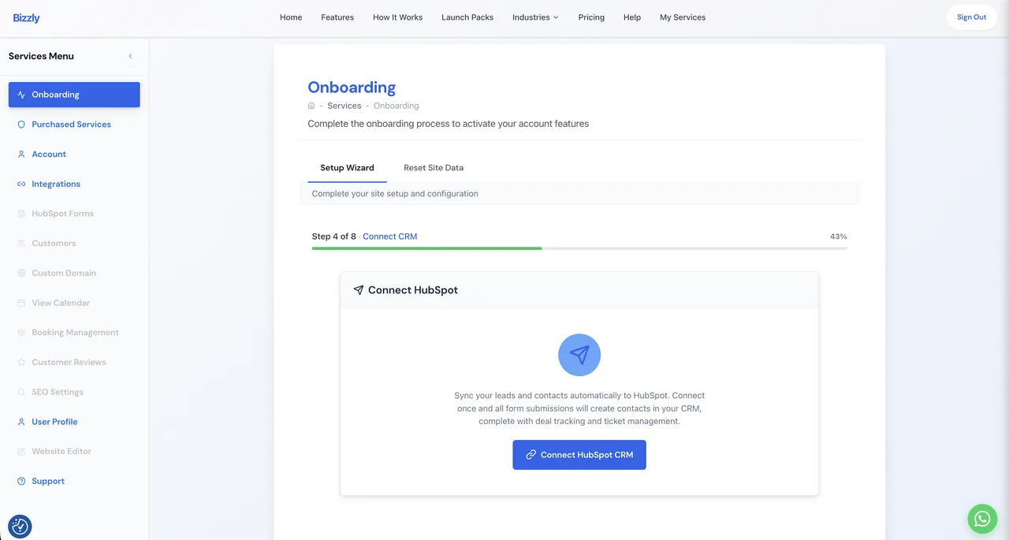Click the SEO Settings magnifier icon
Viewport: 1009px width, 540px height.
click(21, 392)
